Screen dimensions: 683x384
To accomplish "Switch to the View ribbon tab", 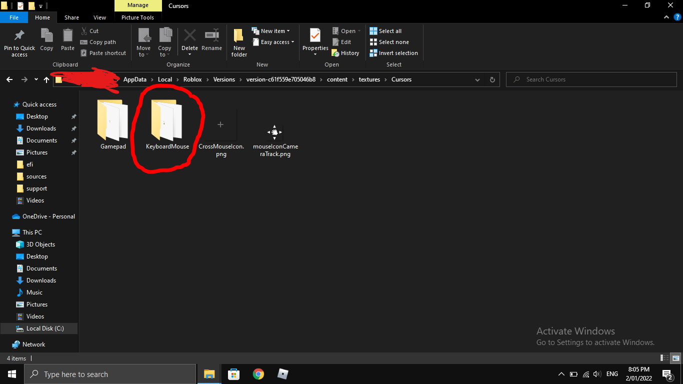I will (x=100, y=17).
